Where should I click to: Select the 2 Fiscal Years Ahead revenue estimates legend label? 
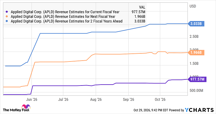[67, 21]
